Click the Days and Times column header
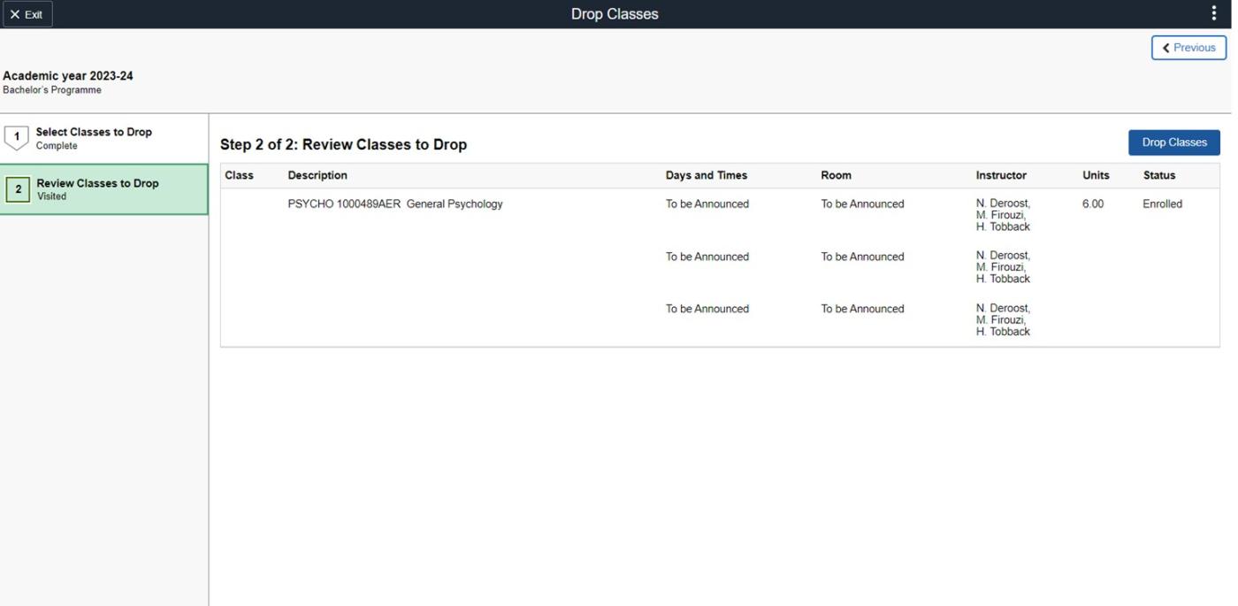 tap(706, 175)
